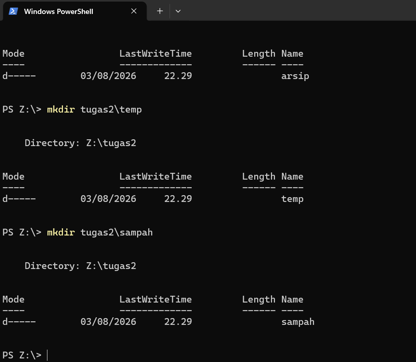Close the Windows PowerShell tab
Image resolution: width=416 pixels, height=362 pixels.
134,11
